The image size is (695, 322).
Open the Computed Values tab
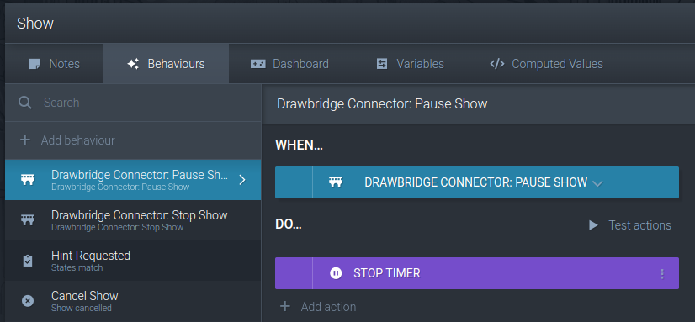pyautogui.click(x=547, y=64)
